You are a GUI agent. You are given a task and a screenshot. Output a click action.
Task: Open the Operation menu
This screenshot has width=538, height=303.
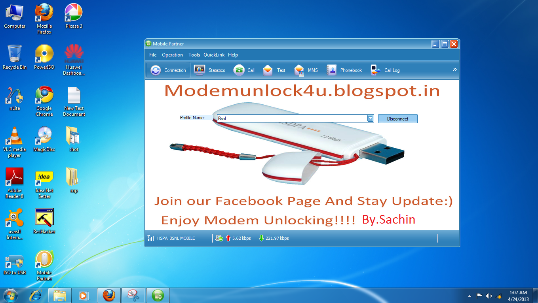pyautogui.click(x=172, y=55)
